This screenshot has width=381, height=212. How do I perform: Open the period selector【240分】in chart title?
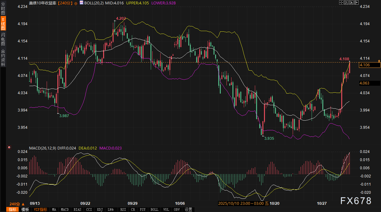pos(65,3)
